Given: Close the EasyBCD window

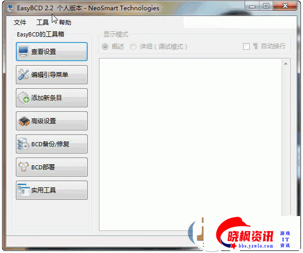Looking at the screenshot, I should (x=285, y=6).
